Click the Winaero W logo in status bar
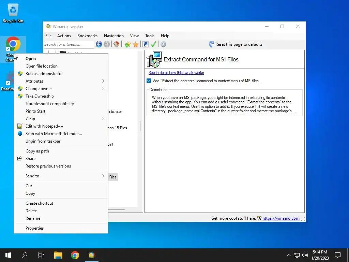The height and width of the screenshot is (262, 349). point(259,219)
